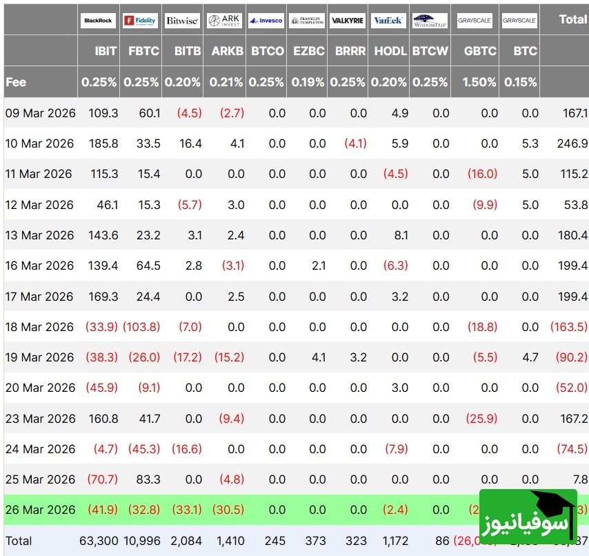Click the ARK Invest logo
589x556 pixels.
[x=225, y=21]
